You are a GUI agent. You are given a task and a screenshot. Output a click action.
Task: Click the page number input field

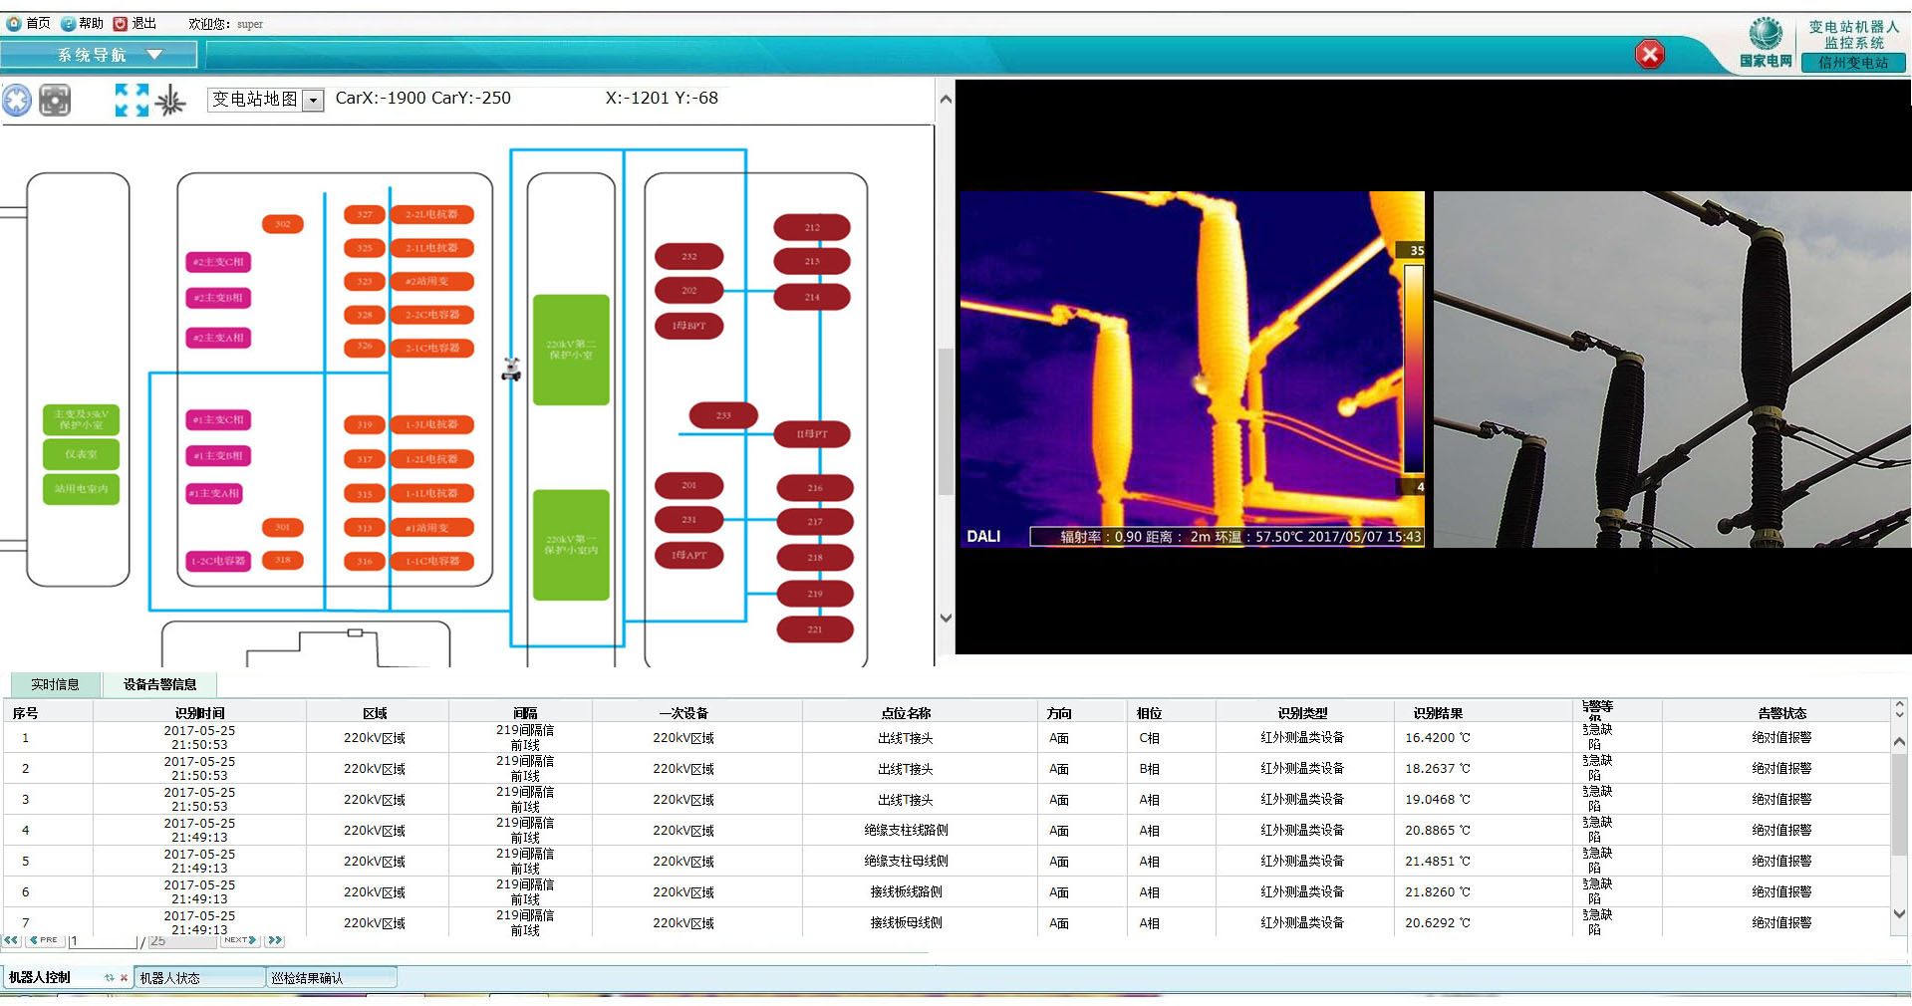tap(102, 941)
